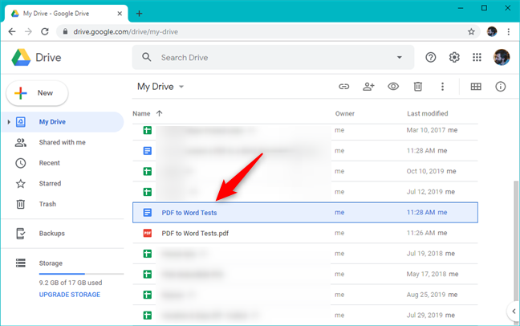Click the PDF icon of PDF to Word Tests.pdf
The height and width of the screenshot is (326, 520).
[148, 233]
